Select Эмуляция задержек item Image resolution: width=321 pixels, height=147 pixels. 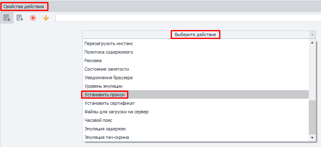pyautogui.click(x=196, y=129)
